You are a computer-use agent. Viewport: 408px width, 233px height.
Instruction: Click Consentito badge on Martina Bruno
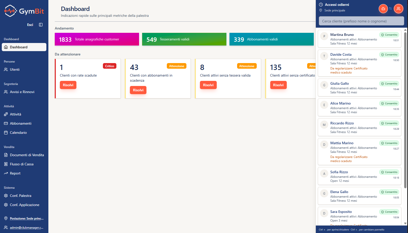[x=389, y=35]
